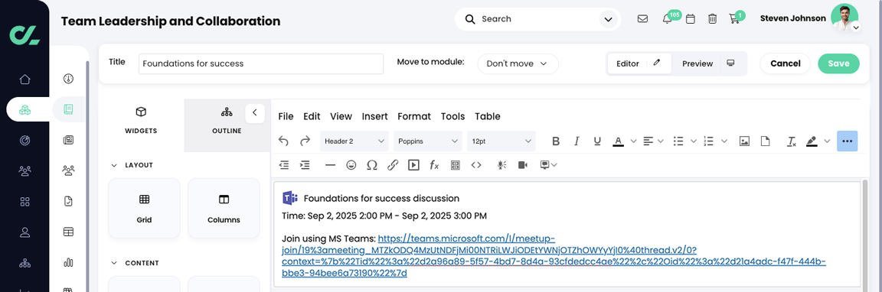Toggle italic formatting

pos(576,141)
